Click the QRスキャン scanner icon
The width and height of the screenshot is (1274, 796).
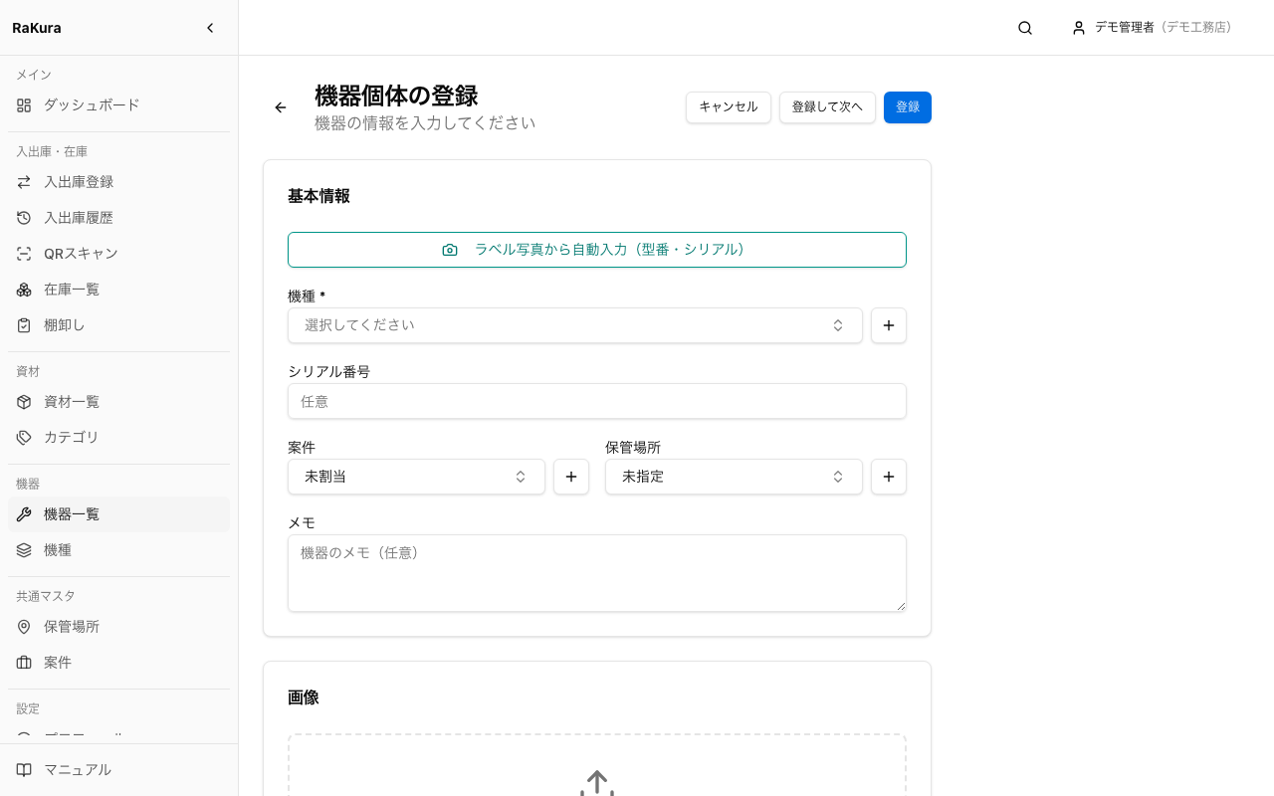tap(24, 254)
